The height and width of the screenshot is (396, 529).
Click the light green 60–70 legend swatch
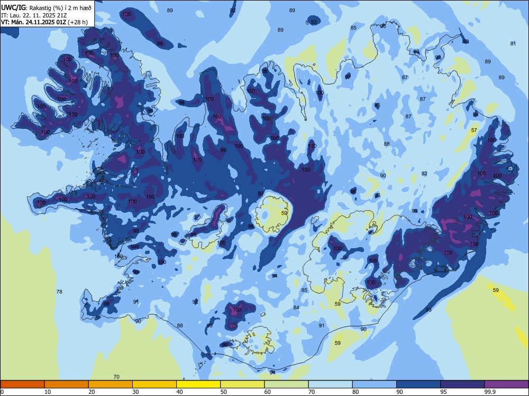point(286,384)
